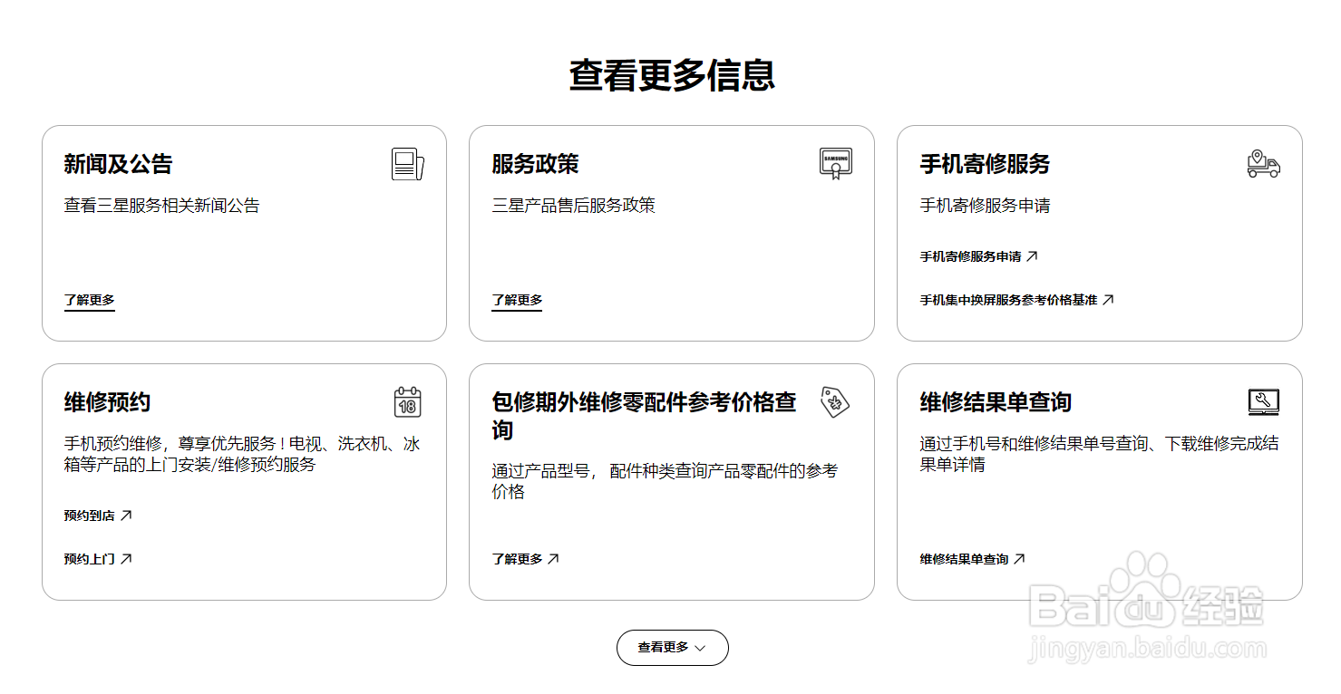Click arrow icon beside 预约上门

[126, 559]
